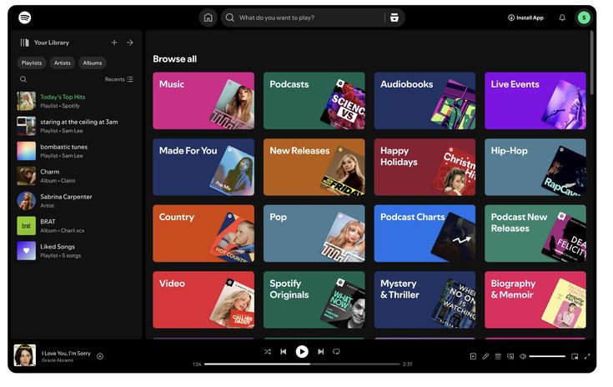Open the New Releases card
613x387 pixels.
pyautogui.click(x=314, y=167)
